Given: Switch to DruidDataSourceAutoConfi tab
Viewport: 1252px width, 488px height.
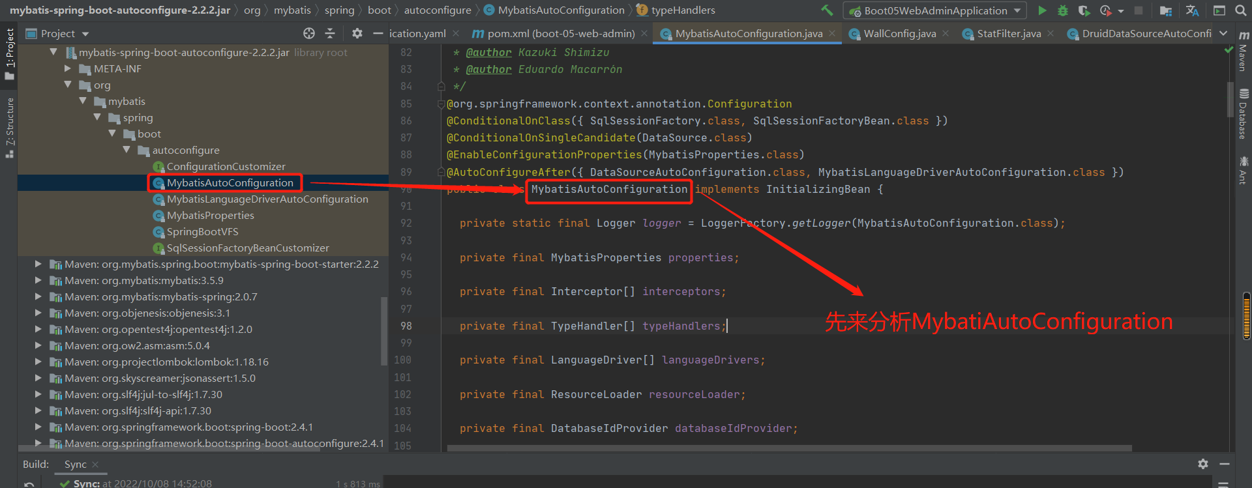Looking at the screenshot, I should coord(1139,33).
